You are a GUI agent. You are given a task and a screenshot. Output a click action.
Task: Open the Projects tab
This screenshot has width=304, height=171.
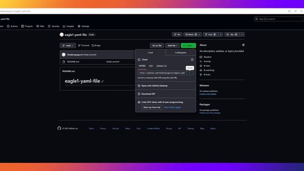27,26
